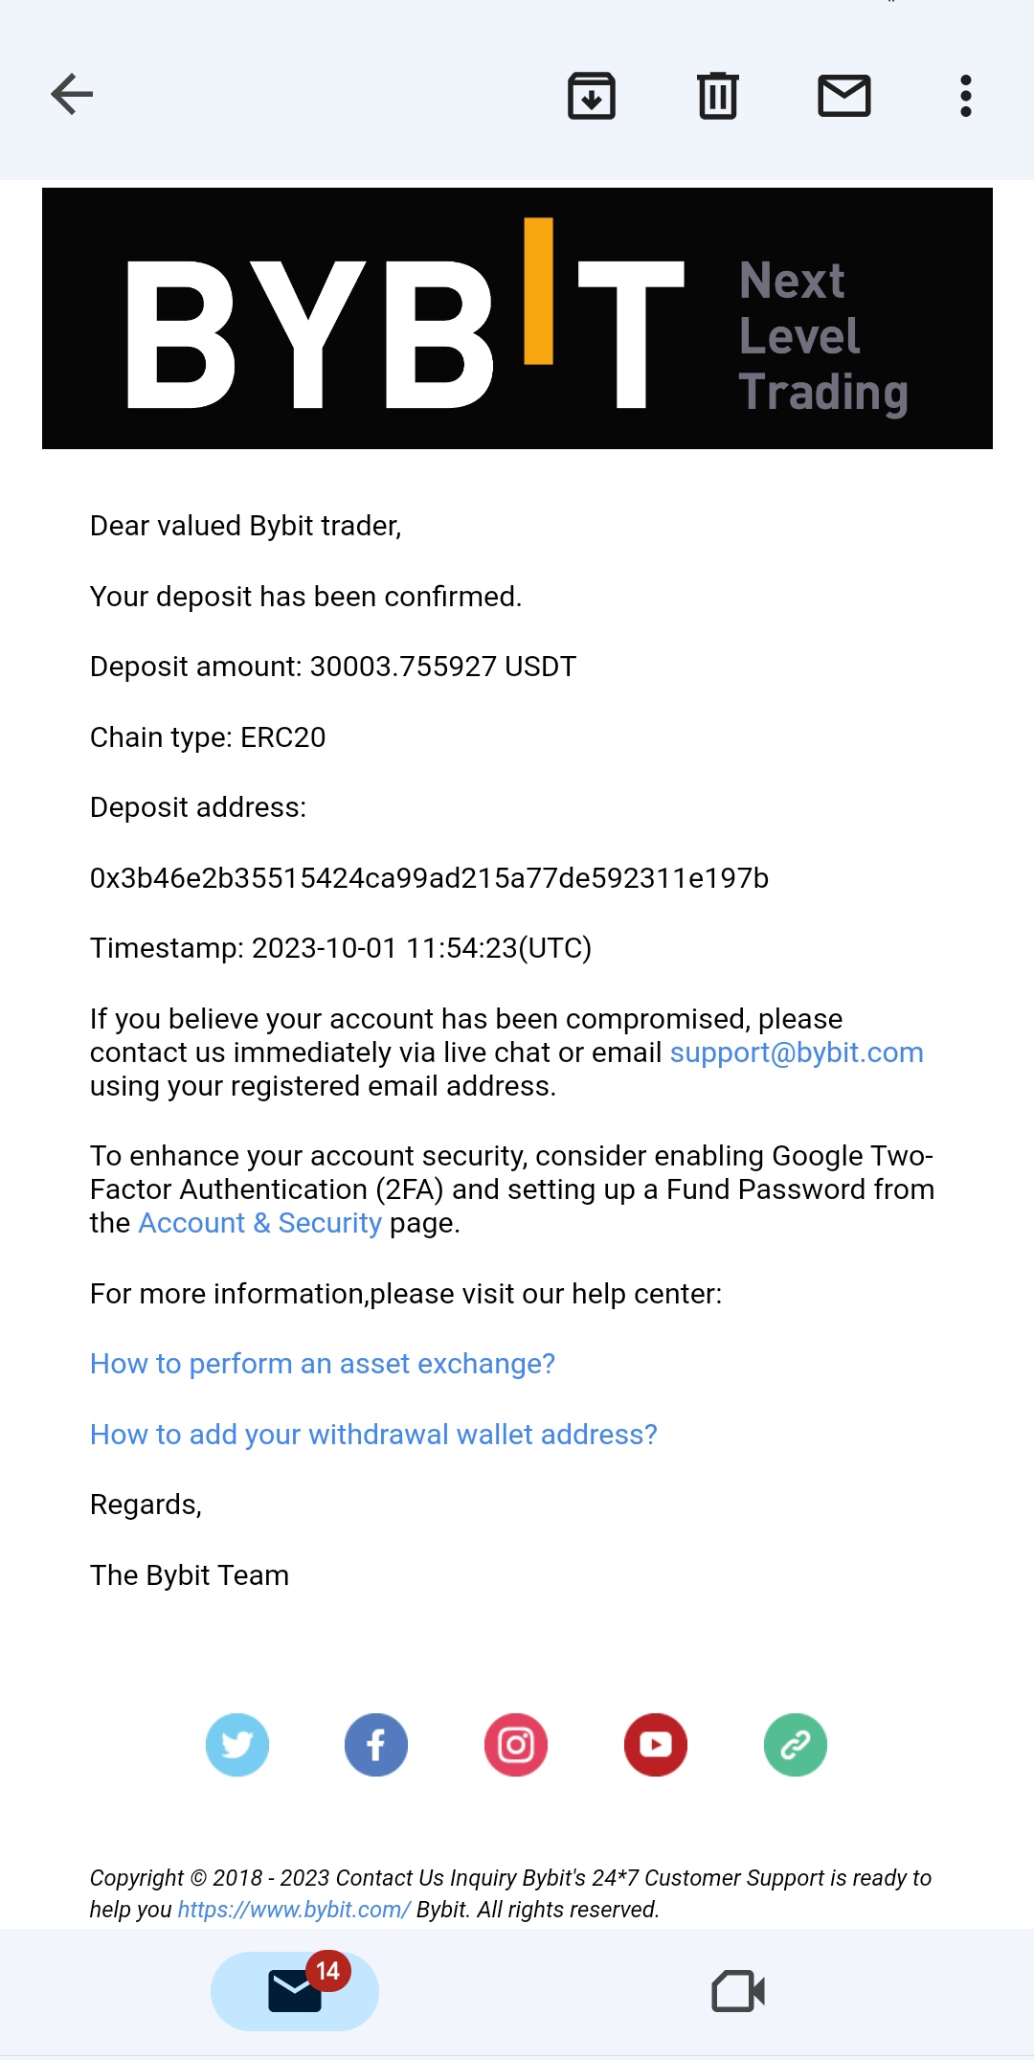Open 'How to add your withdrawal wallet address?'
This screenshot has width=1034, height=2060.
tap(373, 1435)
